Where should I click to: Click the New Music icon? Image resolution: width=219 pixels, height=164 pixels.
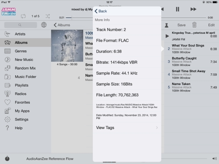coord(7,59)
